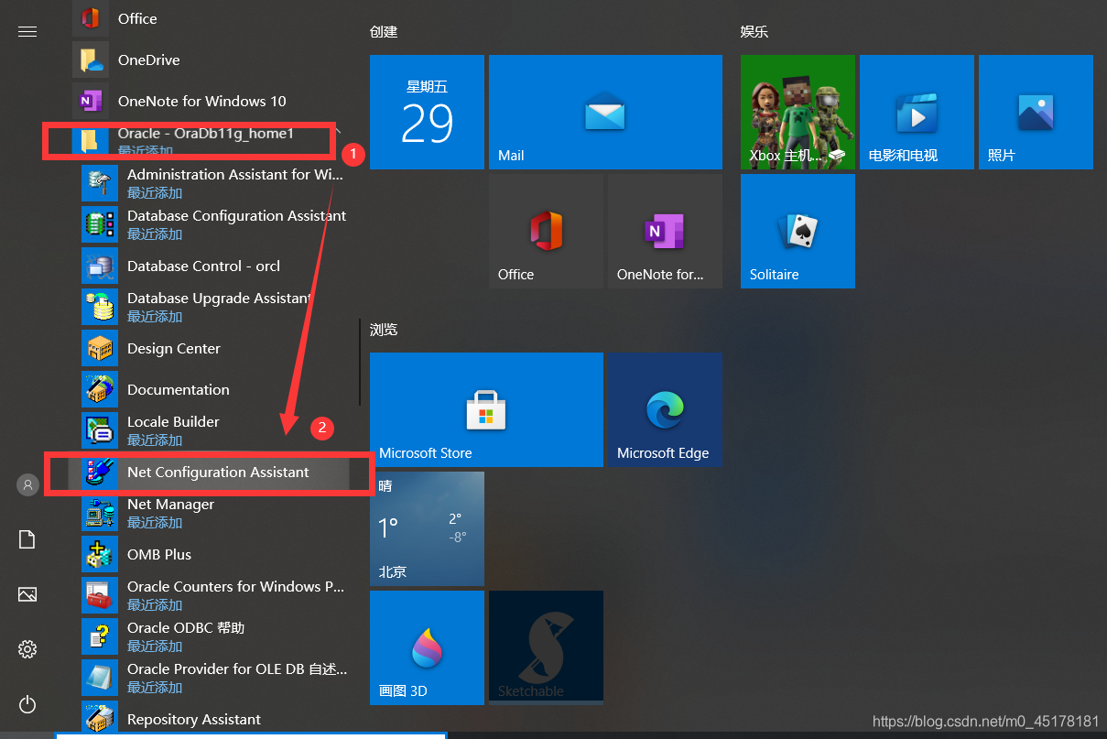This screenshot has width=1107, height=739.
Task: Open Oracle ODBC 帮助
Action: (214, 636)
